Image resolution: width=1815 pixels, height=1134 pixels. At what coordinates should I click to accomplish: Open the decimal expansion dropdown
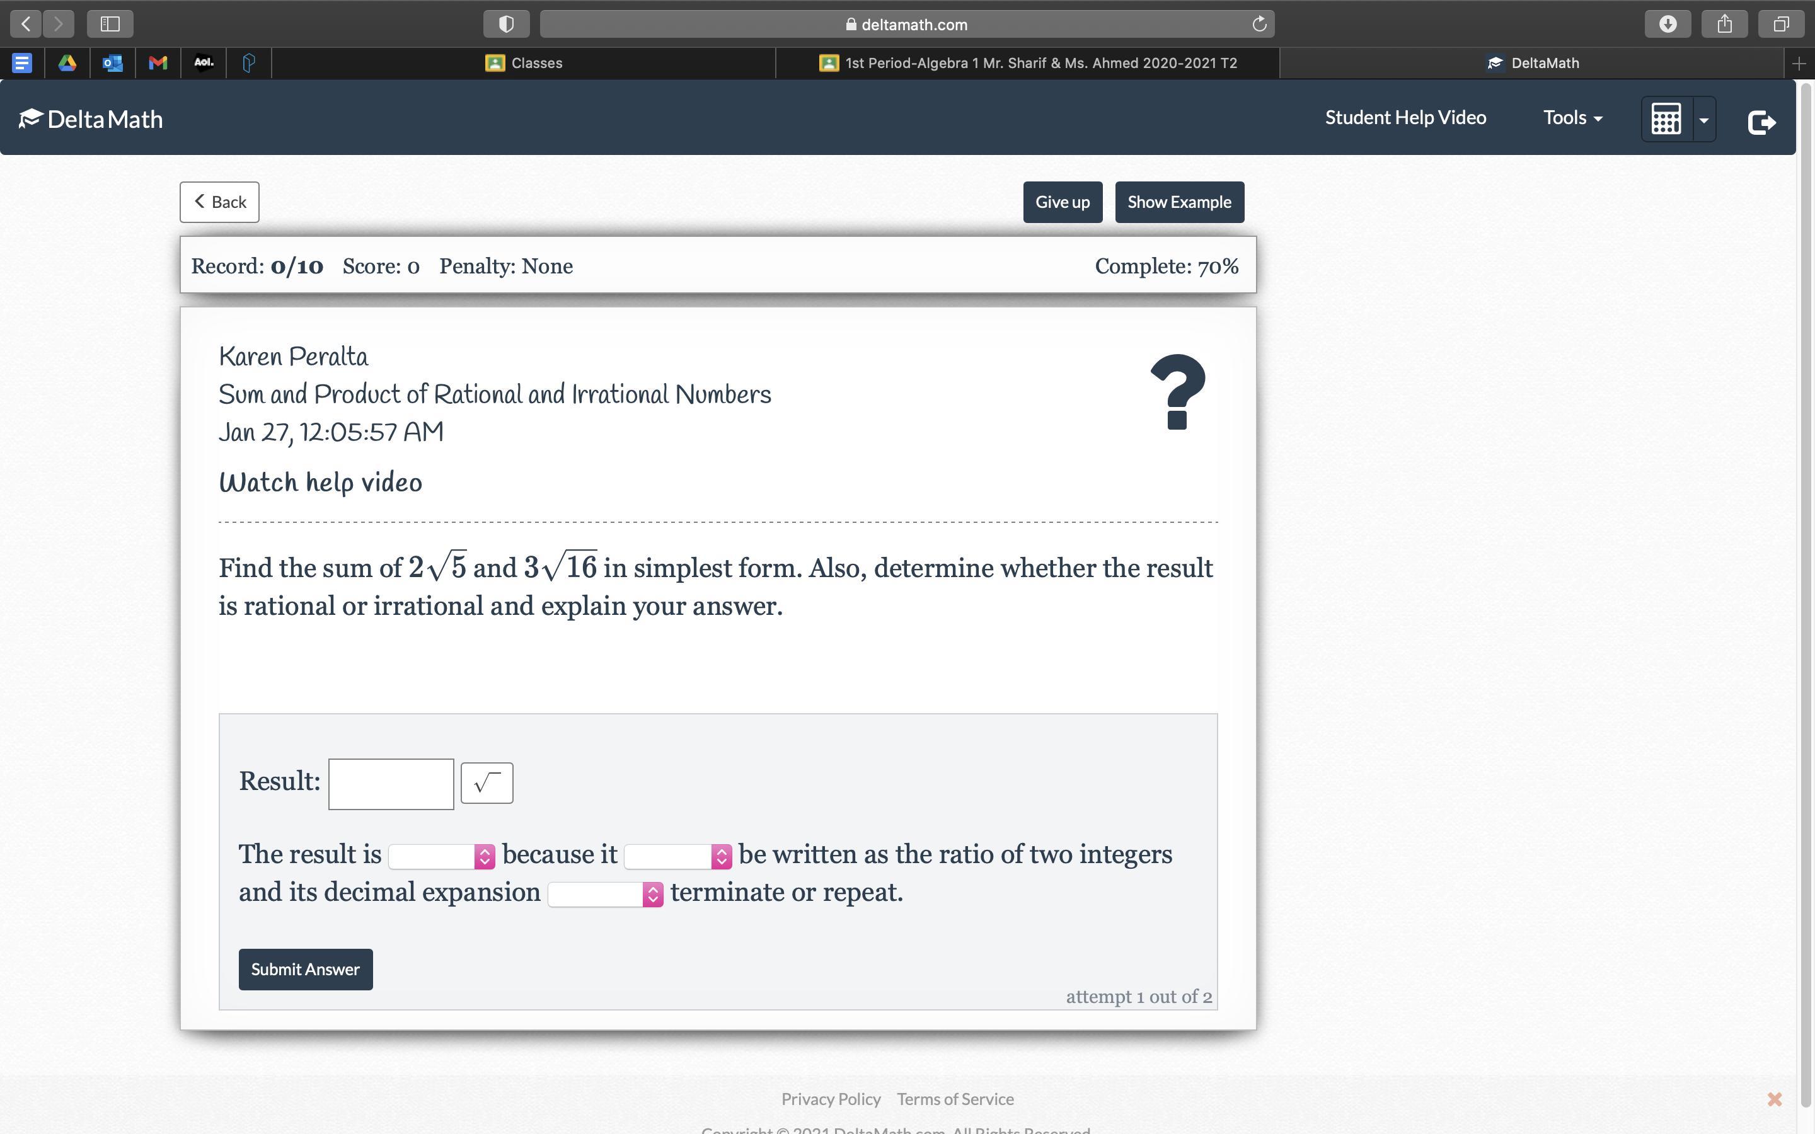tap(605, 894)
